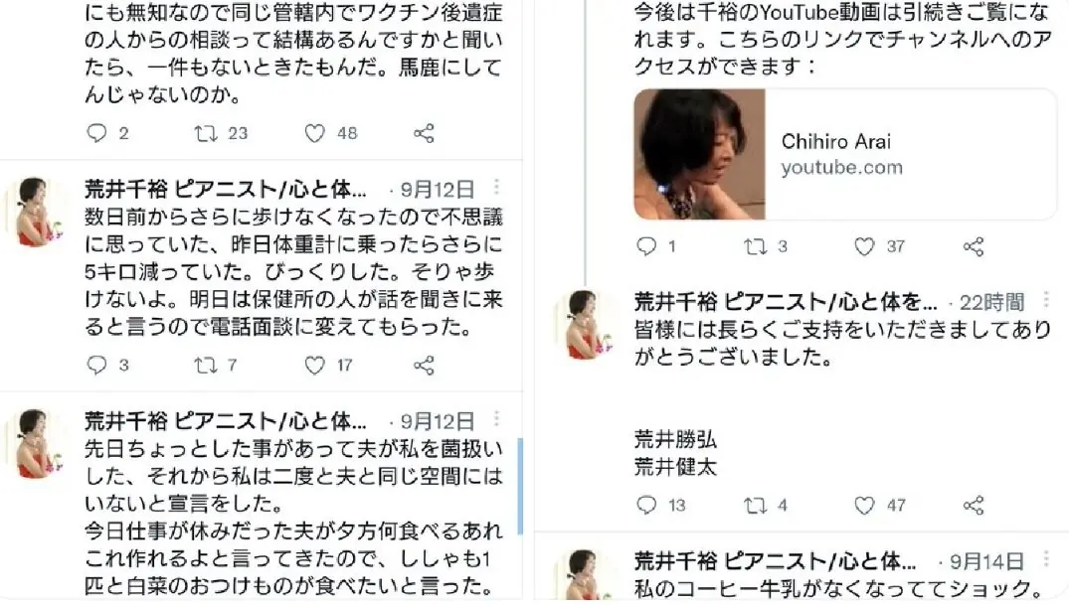The width and height of the screenshot is (1069, 607).
Task: Retweet the post with 23 retweets
Action: (206, 133)
